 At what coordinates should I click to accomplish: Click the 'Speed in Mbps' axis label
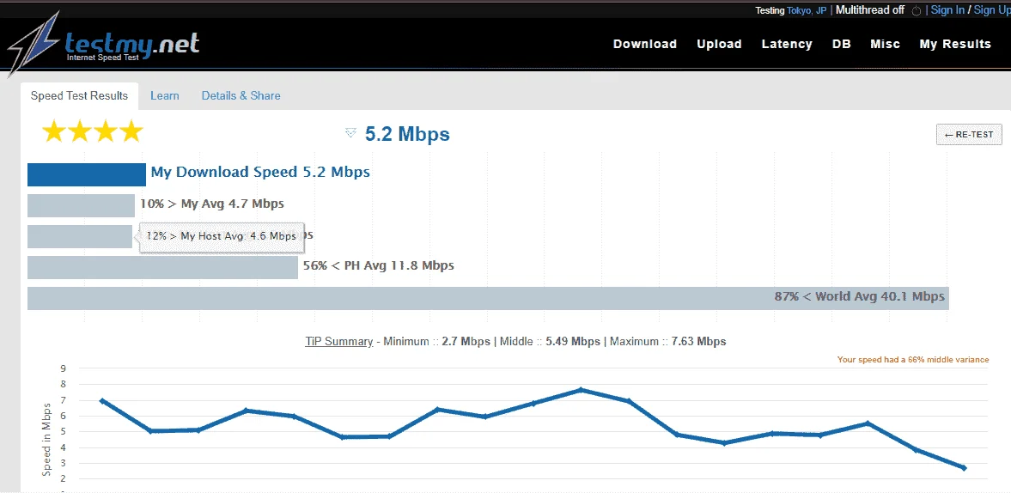pos(46,441)
